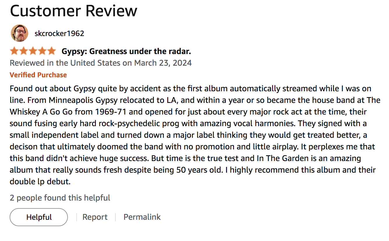Click the text 2 people found this helpful

click(60, 198)
